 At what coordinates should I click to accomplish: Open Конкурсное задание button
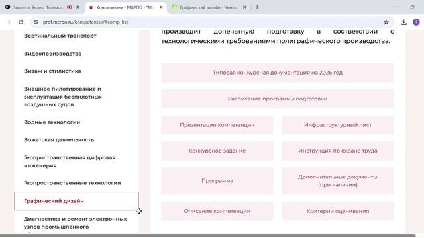tap(217, 151)
